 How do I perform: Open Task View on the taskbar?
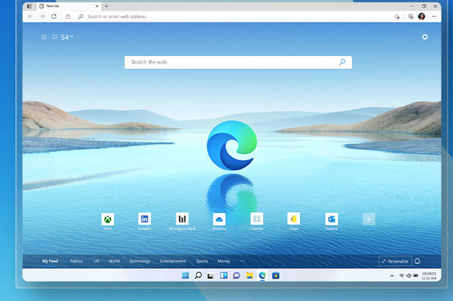[210, 276]
